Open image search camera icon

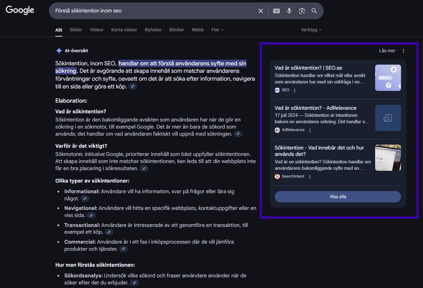tap(302, 11)
